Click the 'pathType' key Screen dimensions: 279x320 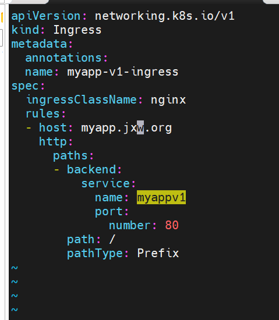click(95, 254)
